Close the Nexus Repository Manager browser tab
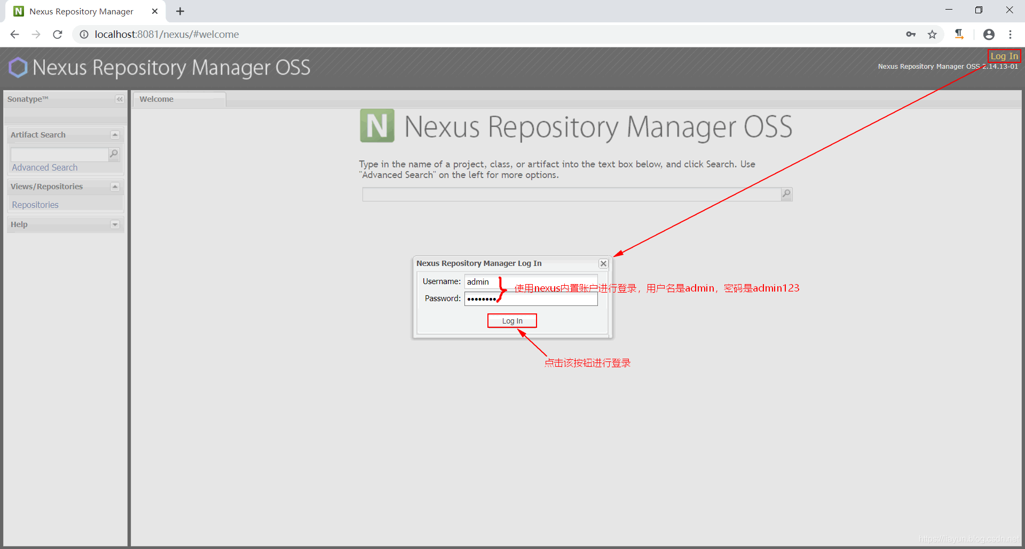1025x549 pixels. pyautogui.click(x=155, y=11)
